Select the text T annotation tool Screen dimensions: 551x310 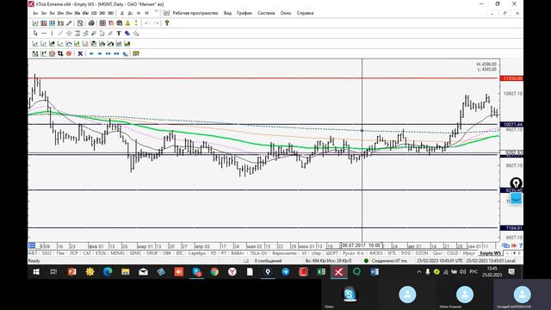pyautogui.click(x=119, y=34)
